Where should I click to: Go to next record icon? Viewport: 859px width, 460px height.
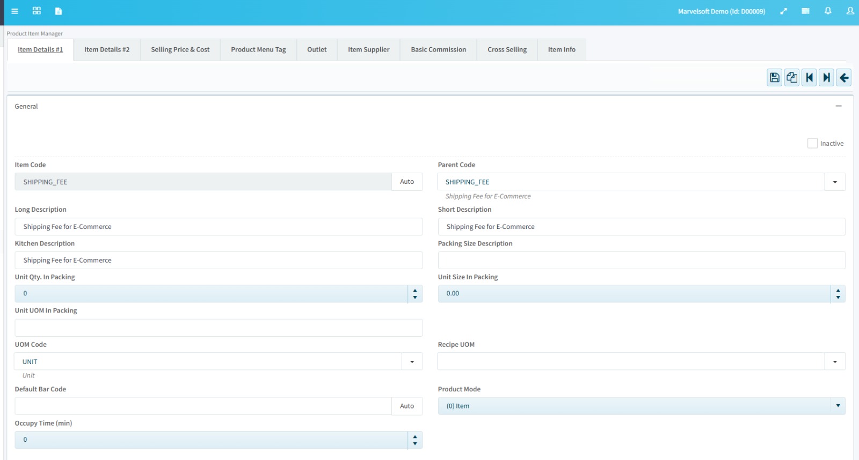point(827,78)
